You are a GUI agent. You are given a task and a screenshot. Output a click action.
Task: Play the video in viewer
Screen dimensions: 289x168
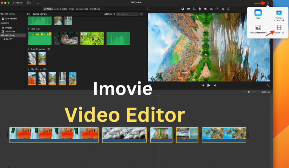click(209, 85)
